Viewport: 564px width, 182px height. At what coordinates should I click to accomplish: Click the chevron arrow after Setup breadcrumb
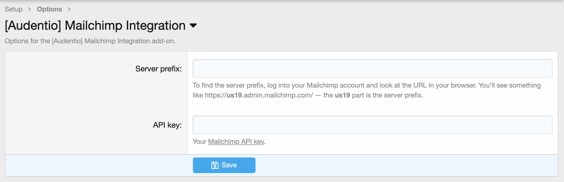click(x=29, y=9)
